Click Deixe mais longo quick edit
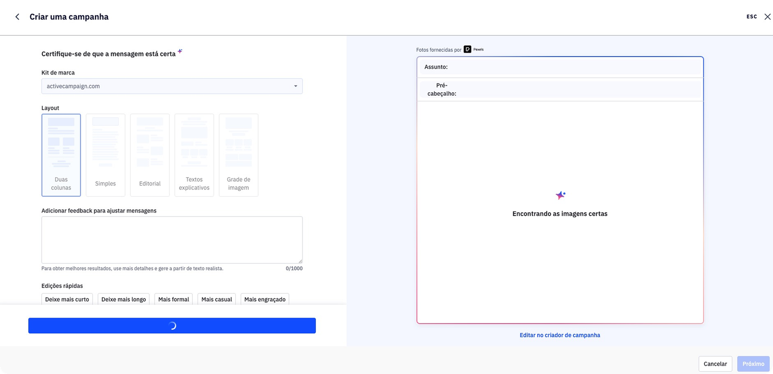Image resolution: width=773 pixels, height=374 pixels. tap(124, 299)
